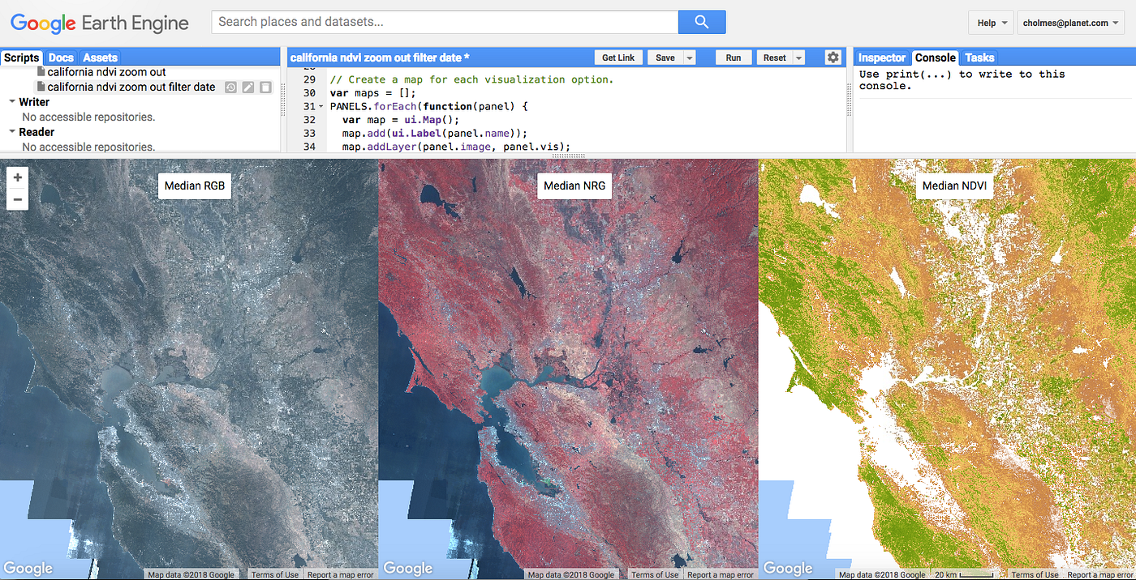This screenshot has width=1136, height=580.
Task: Click Report a map error in Median NDVI map
Action: coord(1099,574)
